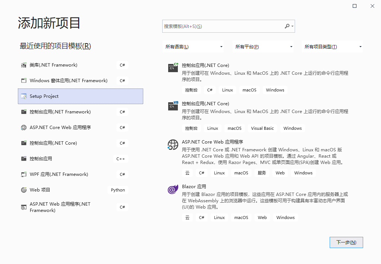This screenshot has width=381, height=264.
Task: Open the 所有语言 dropdown
Action: [x=194, y=46]
